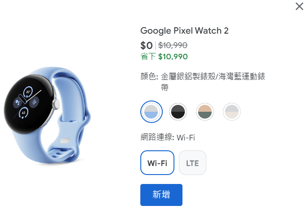Pick the champagne gold and hazel swatch
Screen dimensions: 308x210
coord(205,112)
